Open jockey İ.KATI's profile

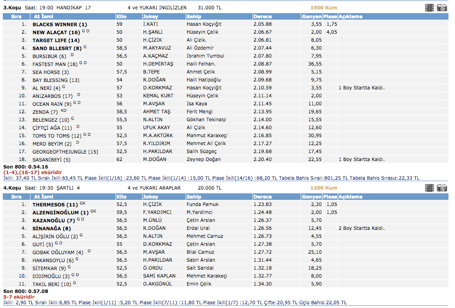pyautogui.click(x=152, y=24)
